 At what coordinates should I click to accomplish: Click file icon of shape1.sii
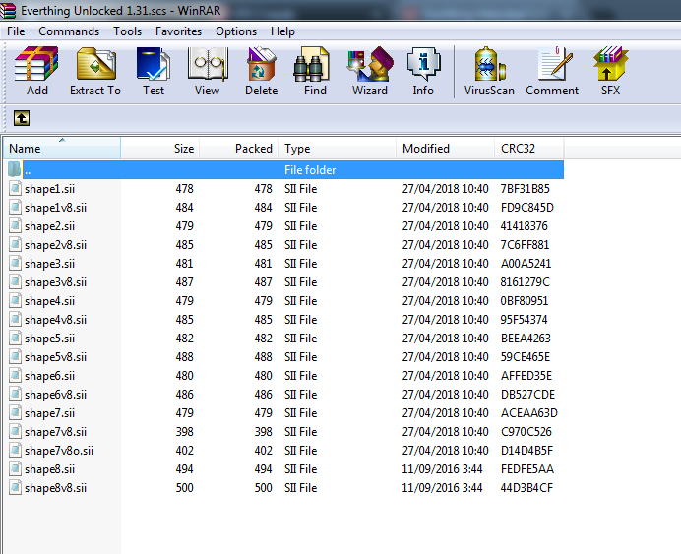point(15,188)
